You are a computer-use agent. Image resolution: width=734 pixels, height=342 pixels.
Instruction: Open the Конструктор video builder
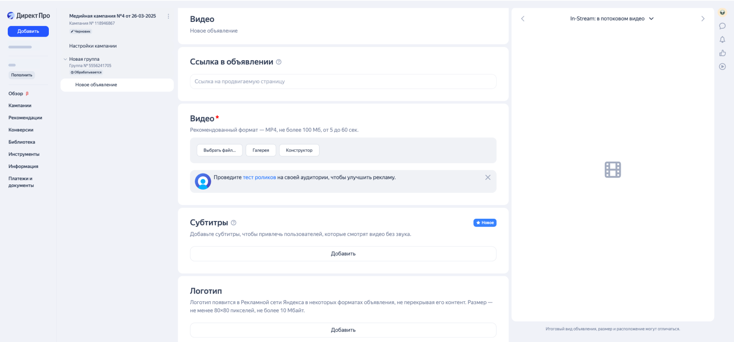[299, 150]
